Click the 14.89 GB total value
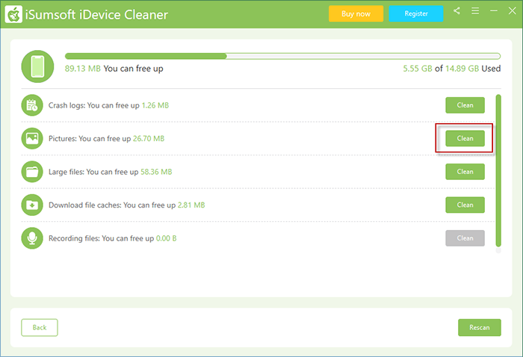This screenshot has width=523, height=357. [462, 69]
